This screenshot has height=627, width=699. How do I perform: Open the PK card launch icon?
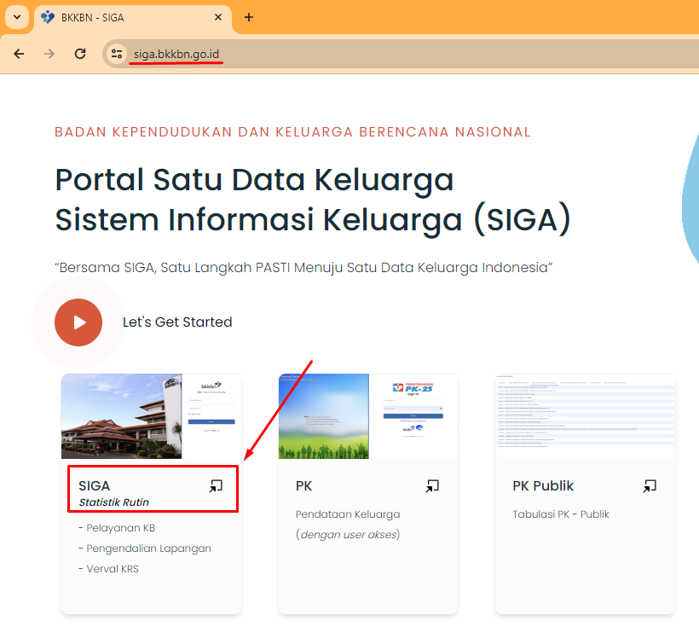pos(432,486)
